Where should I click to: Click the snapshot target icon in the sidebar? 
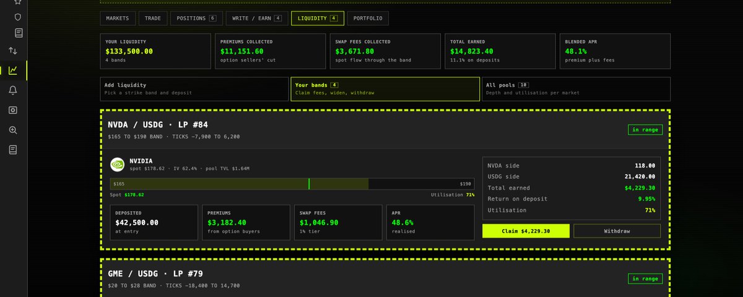click(13, 110)
